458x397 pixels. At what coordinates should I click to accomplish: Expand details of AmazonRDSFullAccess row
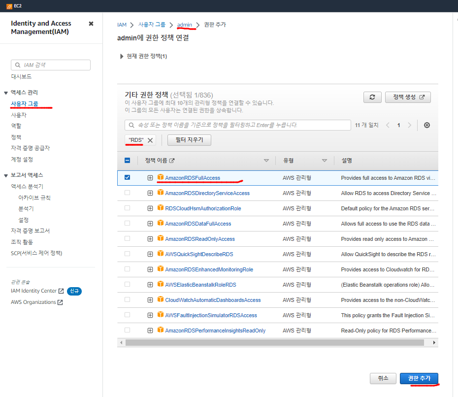pos(150,178)
